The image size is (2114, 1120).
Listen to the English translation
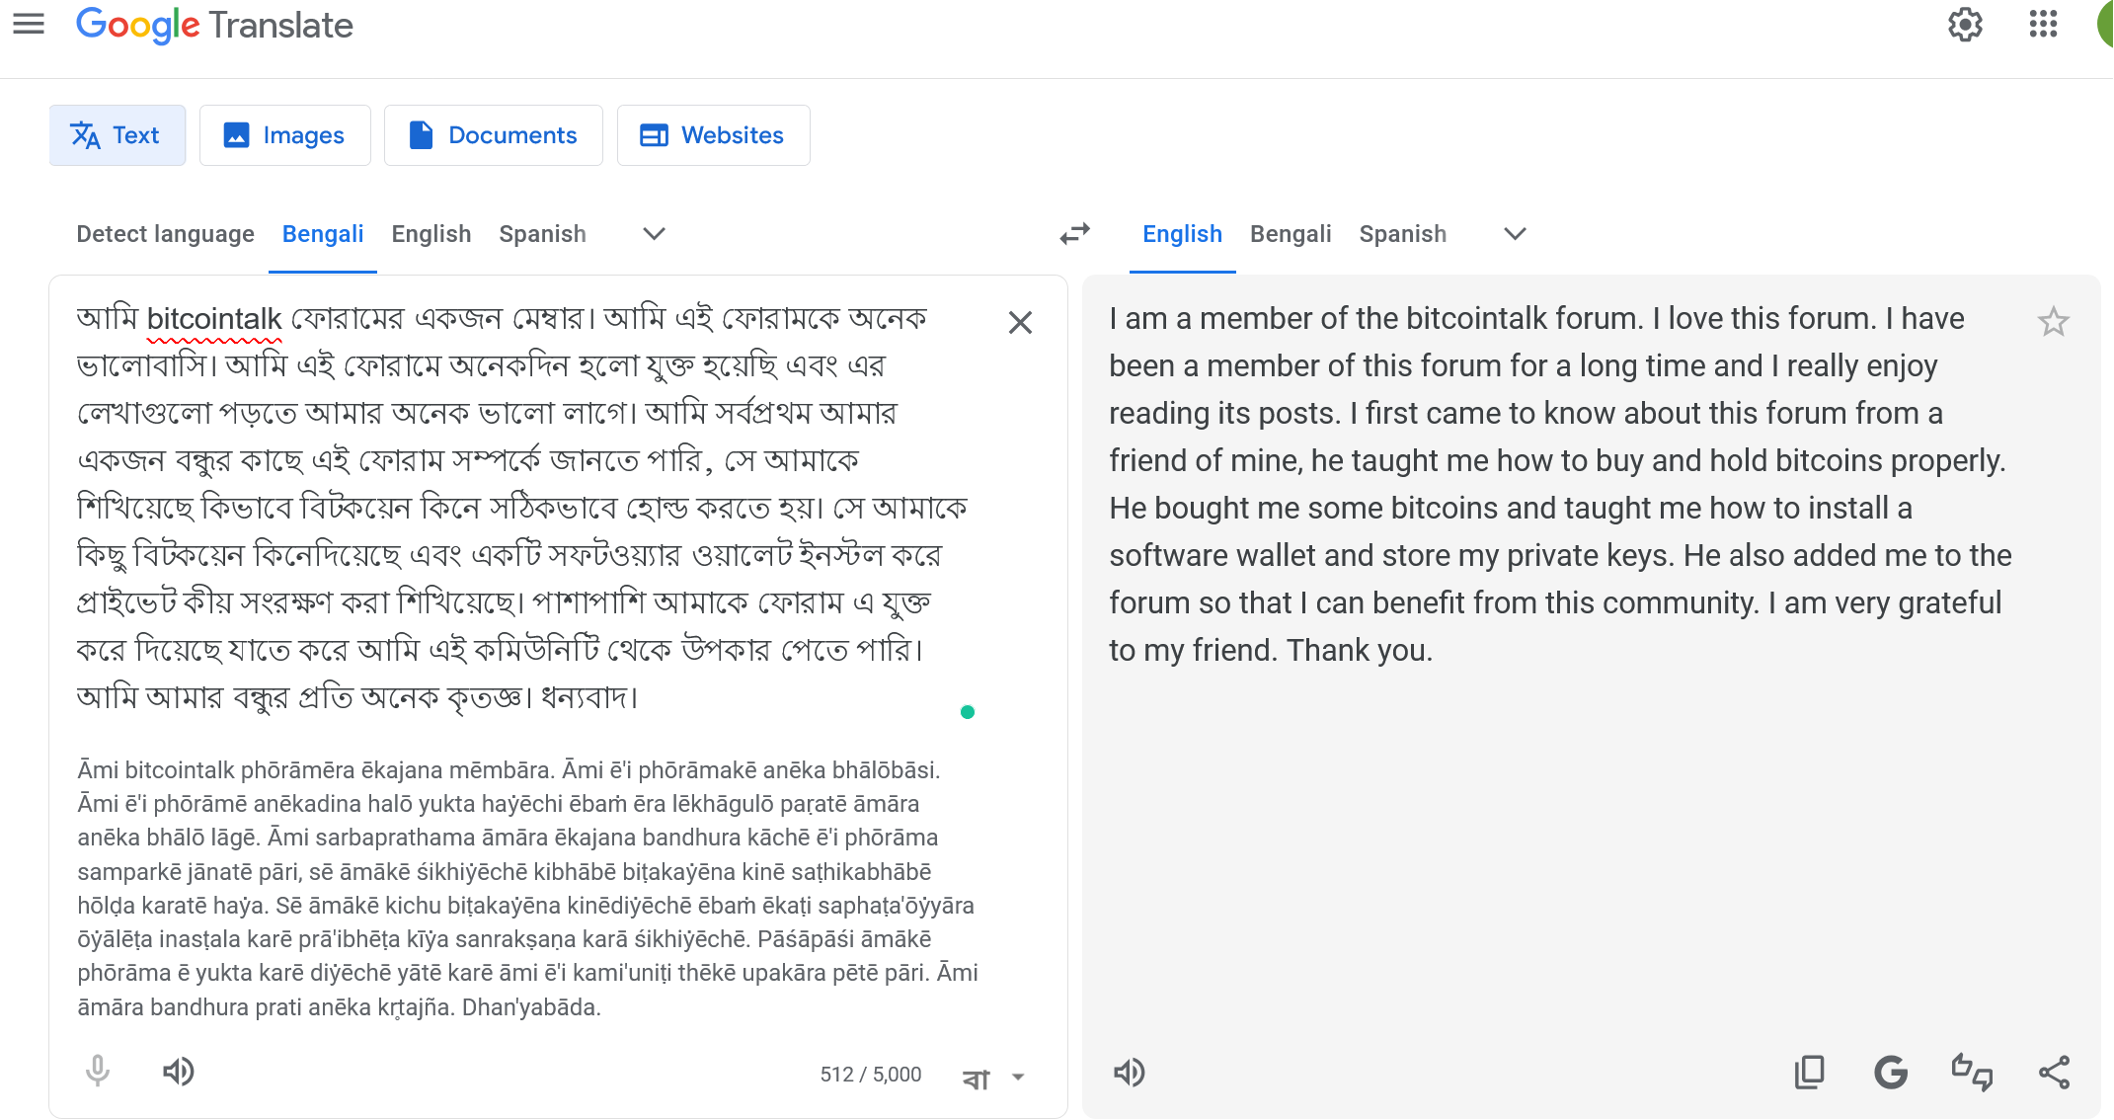(1130, 1073)
